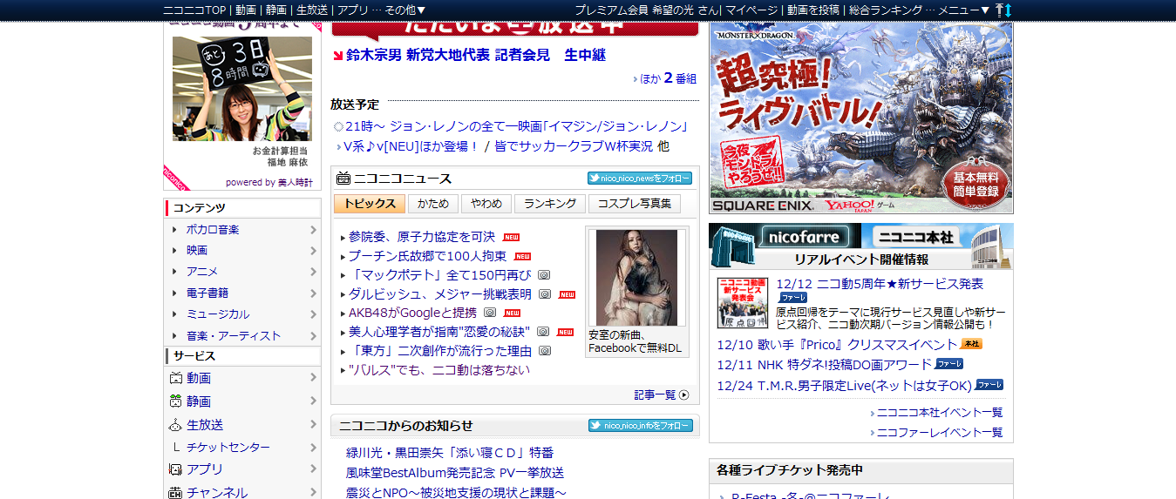Click the 美人時計 woman holding sign photo
Image resolution: width=1176 pixels, height=499 pixels.
[241, 89]
